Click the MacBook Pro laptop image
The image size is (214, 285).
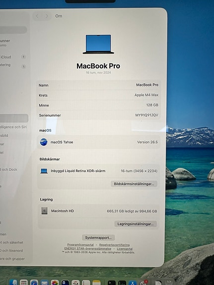tap(98, 44)
